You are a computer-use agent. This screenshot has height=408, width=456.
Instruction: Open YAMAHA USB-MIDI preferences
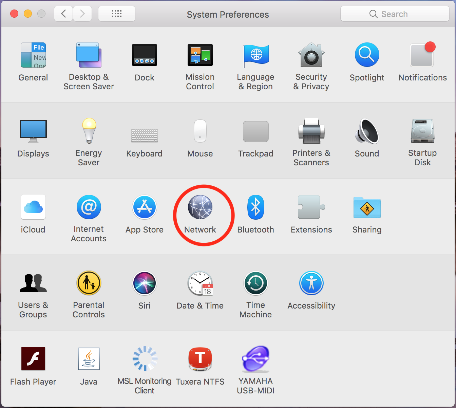(255, 359)
